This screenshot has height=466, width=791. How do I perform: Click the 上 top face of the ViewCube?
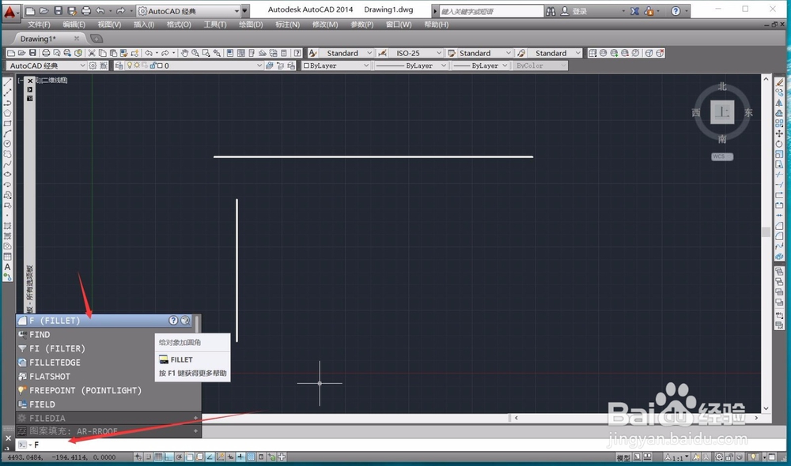pyautogui.click(x=722, y=112)
